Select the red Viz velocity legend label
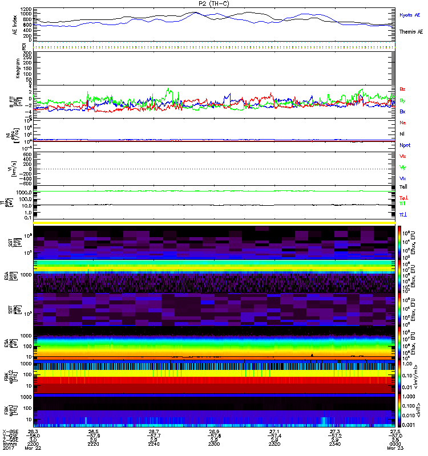428x456 pixels. 403,156
